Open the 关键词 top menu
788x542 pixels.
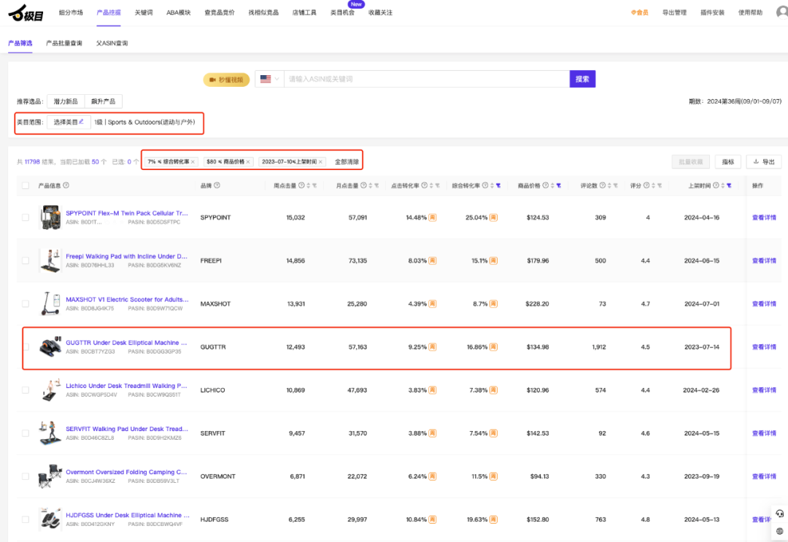(144, 12)
